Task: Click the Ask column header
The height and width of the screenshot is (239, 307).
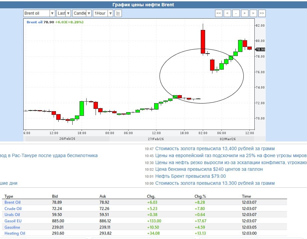Action: point(103,196)
